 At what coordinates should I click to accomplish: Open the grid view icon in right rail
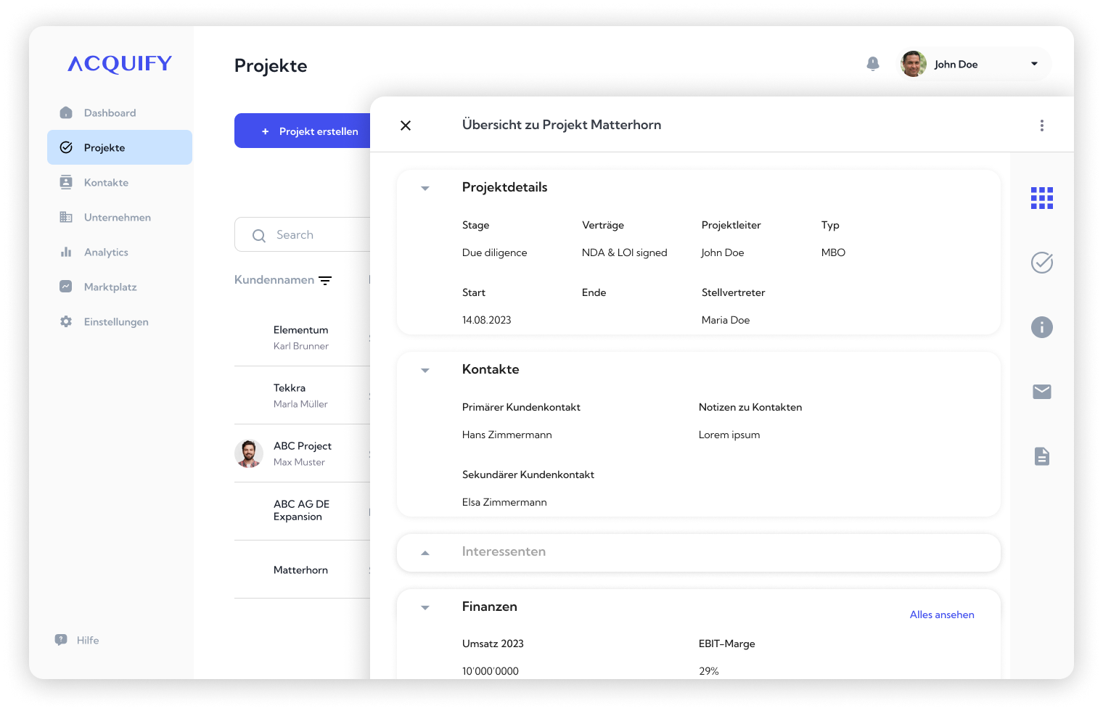pyautogui.click(x=1042, y=198)
